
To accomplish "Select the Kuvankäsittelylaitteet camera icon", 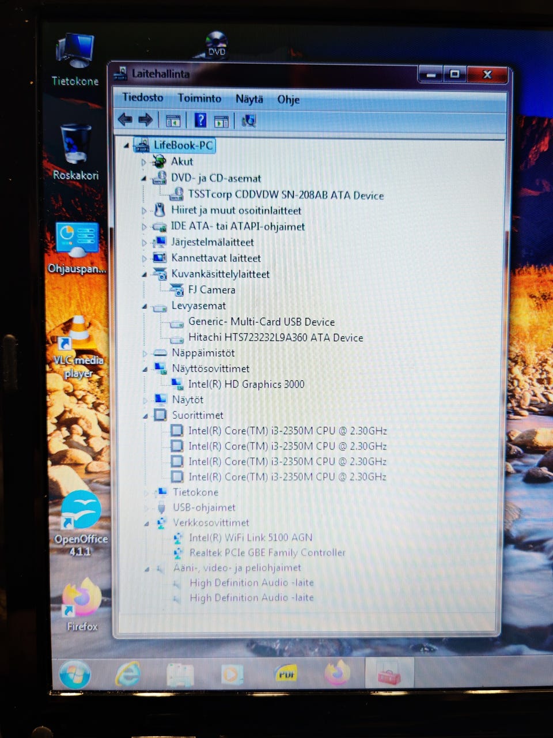I will (160, 274).
